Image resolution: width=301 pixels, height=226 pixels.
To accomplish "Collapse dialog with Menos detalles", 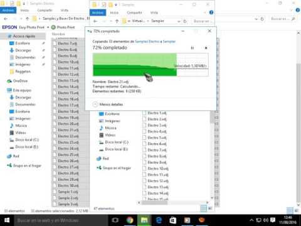I will [108, 104].
